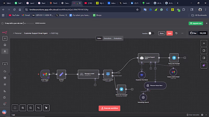
Task: Rename the Customer Support Email Agent title
Action: (36, 33)
